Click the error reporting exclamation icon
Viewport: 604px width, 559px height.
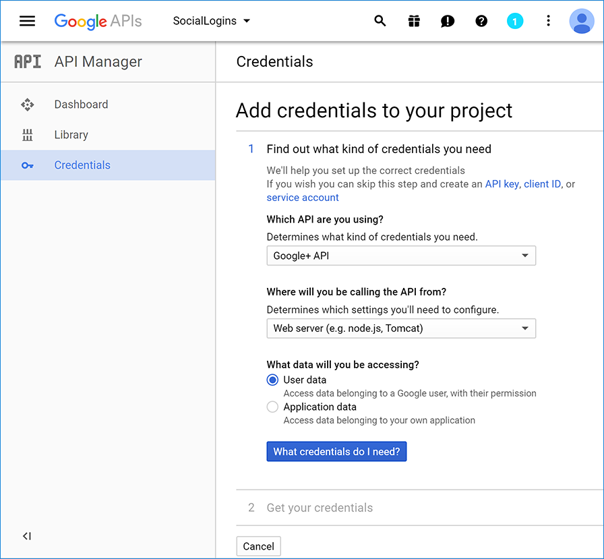448,21
